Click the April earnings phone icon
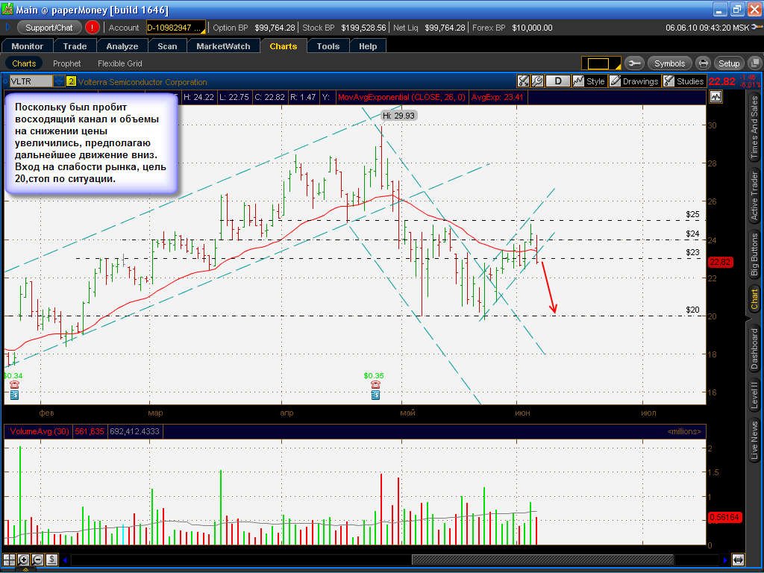Viewport: 764px width, 573px height. (375, 385)
